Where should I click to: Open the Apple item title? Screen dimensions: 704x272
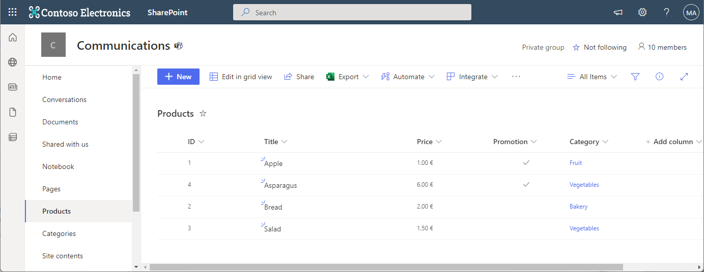click(x=273, y=163)
